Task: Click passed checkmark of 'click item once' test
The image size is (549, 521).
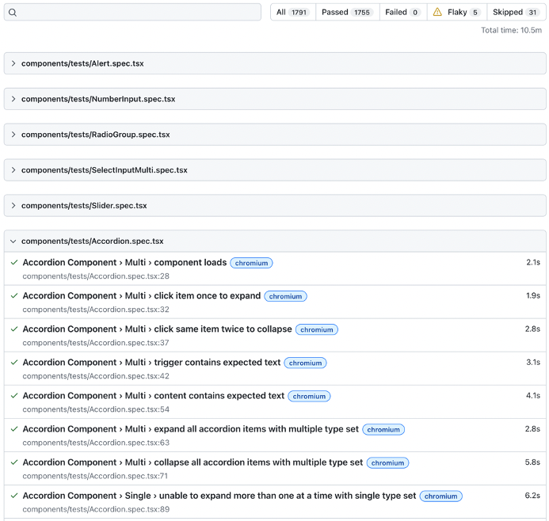Action: 14,295
